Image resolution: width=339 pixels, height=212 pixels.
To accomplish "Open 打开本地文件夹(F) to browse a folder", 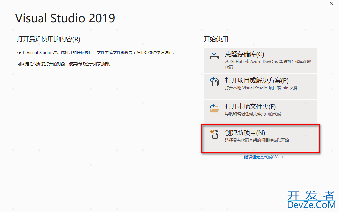I will pyautogui.click(x=250, y=107).
